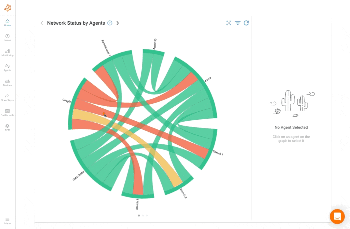
Task: Click the fullscreen expand icon
Action: tap(229, 23)
